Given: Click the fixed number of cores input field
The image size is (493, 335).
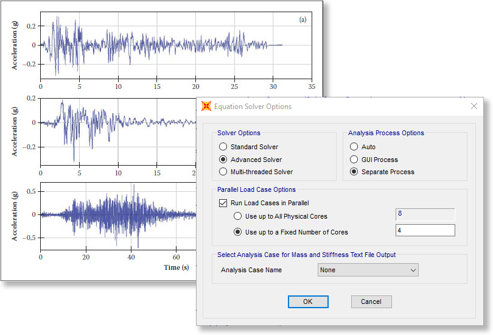Looking at the screenshot, I should 425,230.
